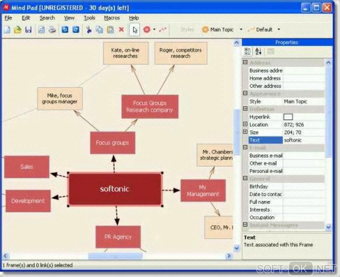The image size is (340, 277).
Task: Click the Hyperlink value box
Action: tap(288, 117)
